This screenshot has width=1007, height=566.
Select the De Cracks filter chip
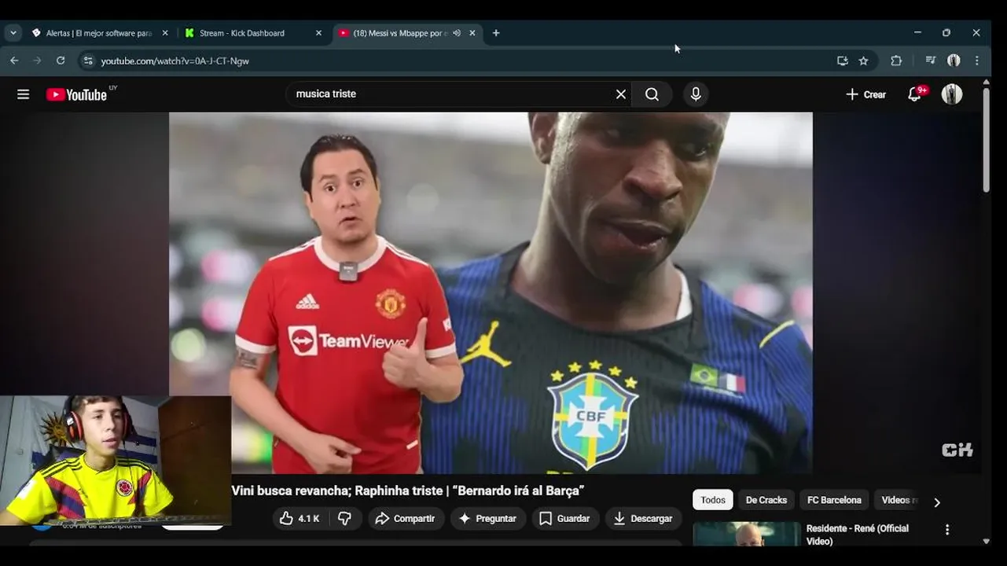766,500
